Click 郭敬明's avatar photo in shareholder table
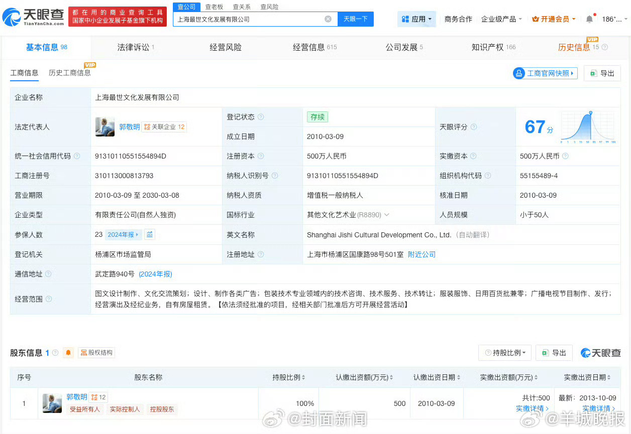The width and height of the screenshot is (631, 434). pyautogui.click(x=52, y=403)
